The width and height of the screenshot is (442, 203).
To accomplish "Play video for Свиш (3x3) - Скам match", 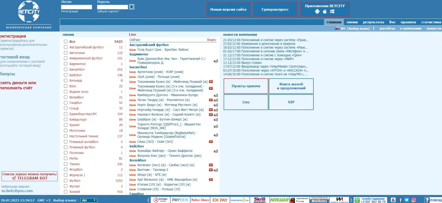I will (211, 142).
